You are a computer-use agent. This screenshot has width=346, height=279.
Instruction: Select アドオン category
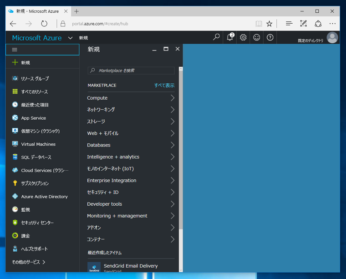pyautogui.click(x=131, y=228)
